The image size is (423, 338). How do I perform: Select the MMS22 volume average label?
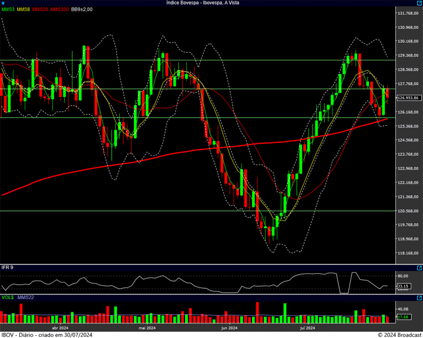pos(26,297)
